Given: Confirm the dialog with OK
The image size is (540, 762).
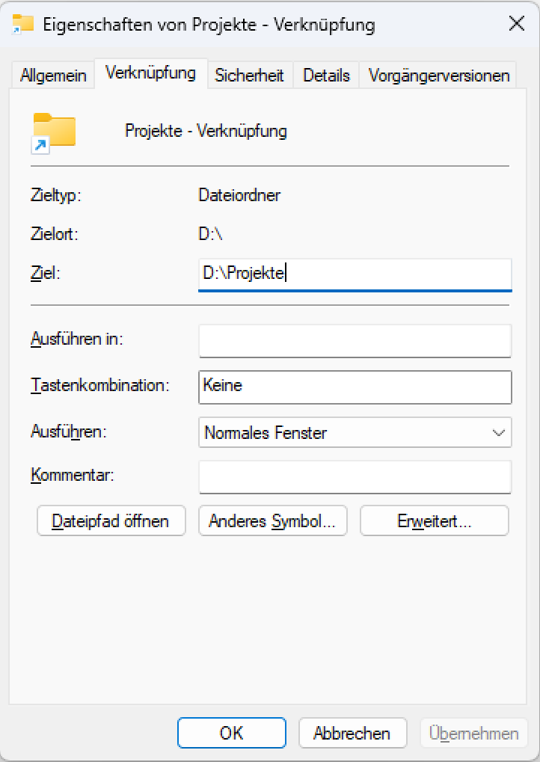Looking at the screenshot, I should tap(231, 733).
